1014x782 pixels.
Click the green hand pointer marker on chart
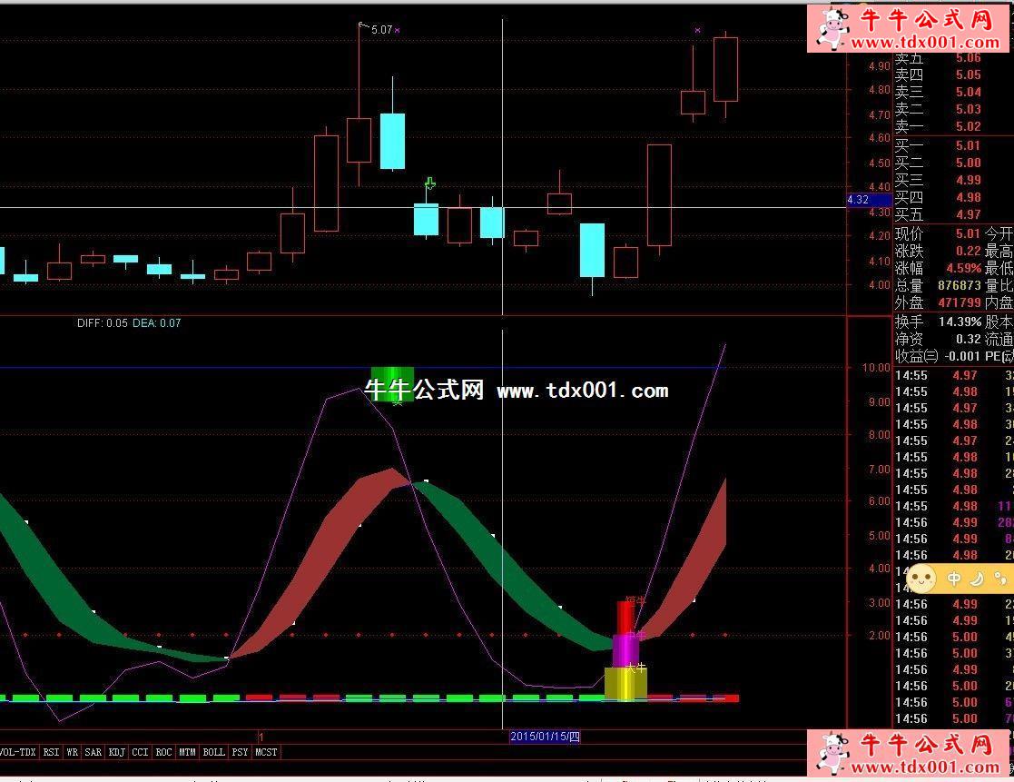click(430, 185)
